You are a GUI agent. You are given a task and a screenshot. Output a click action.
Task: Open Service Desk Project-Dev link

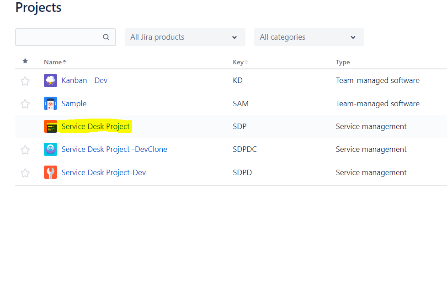[104, 172]
